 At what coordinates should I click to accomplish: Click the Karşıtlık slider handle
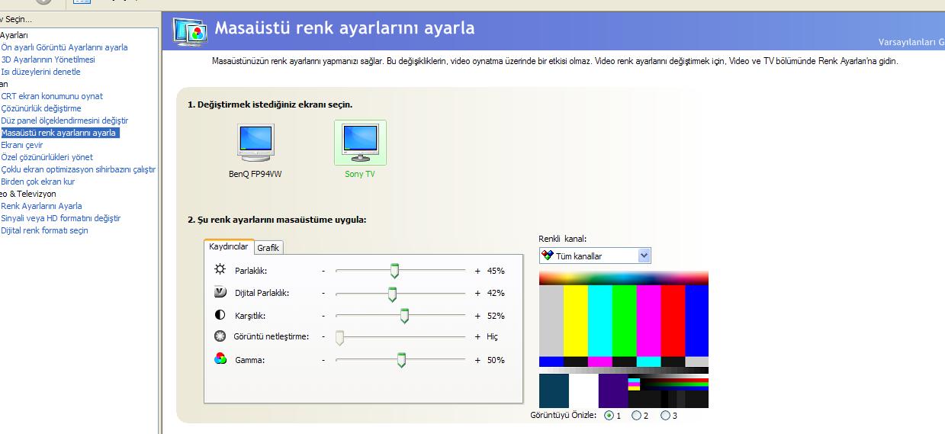click(405, 316)
